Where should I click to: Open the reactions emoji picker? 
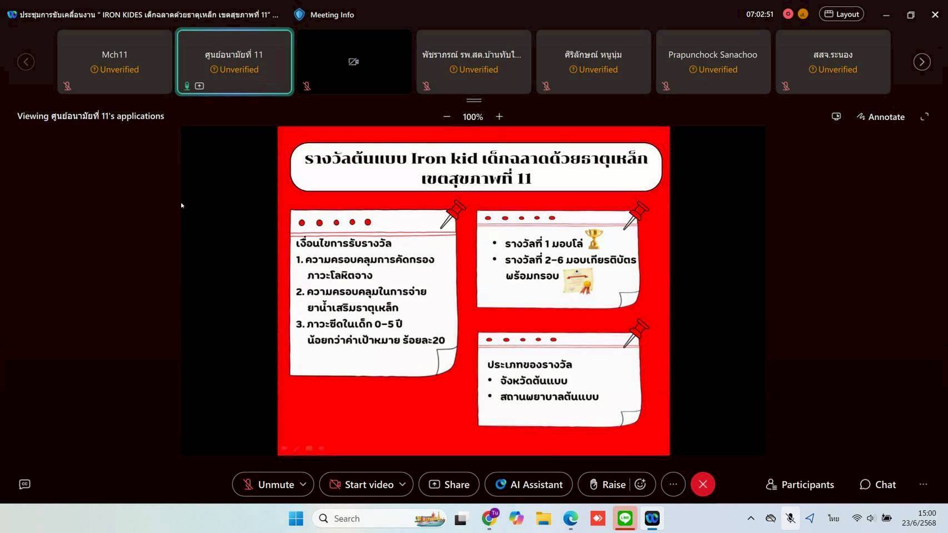tap(641, 484)
